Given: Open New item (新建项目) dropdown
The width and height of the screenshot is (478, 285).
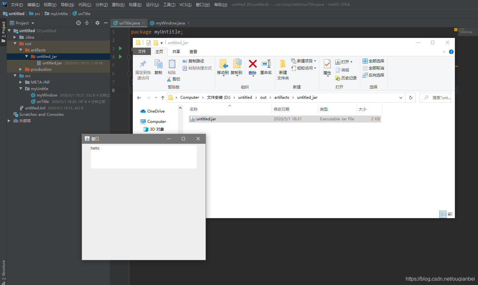Looking at the screenshot, I should (304, 61).
